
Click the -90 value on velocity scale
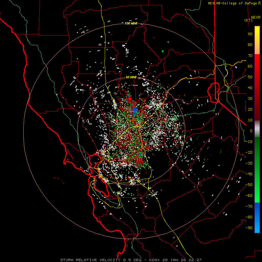point(249,228)
